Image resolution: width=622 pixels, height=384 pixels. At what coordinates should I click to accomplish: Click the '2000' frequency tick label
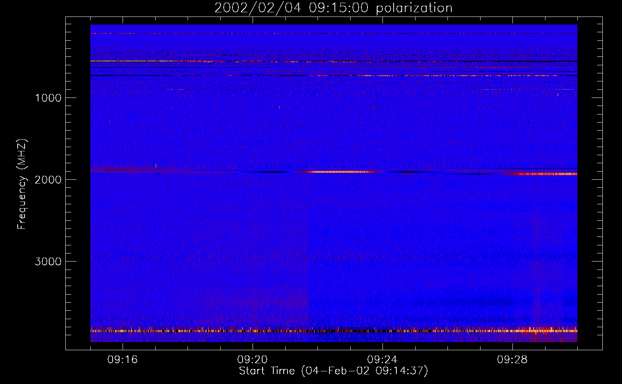(48, 180)
